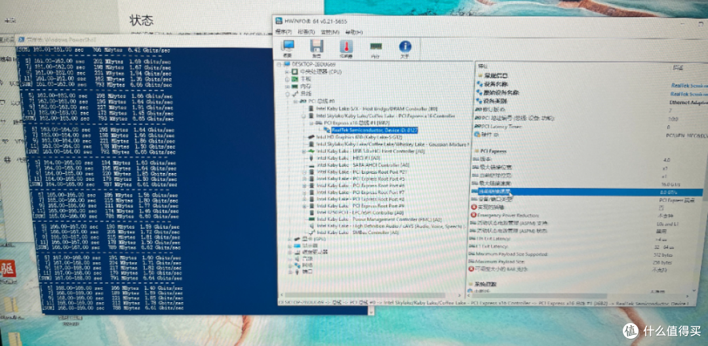Select LPC/eSPI Controller entry

pyautogui.click(x=360, y=212)
